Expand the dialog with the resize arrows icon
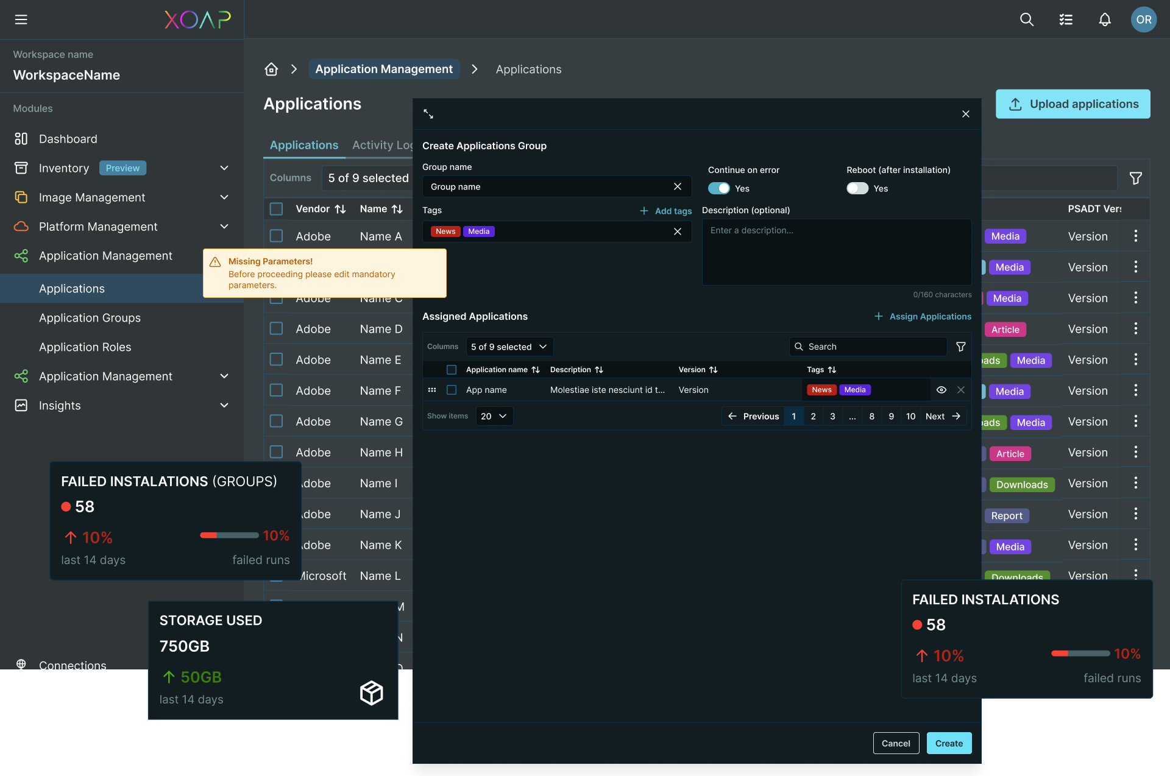 [x=428, y=114]
